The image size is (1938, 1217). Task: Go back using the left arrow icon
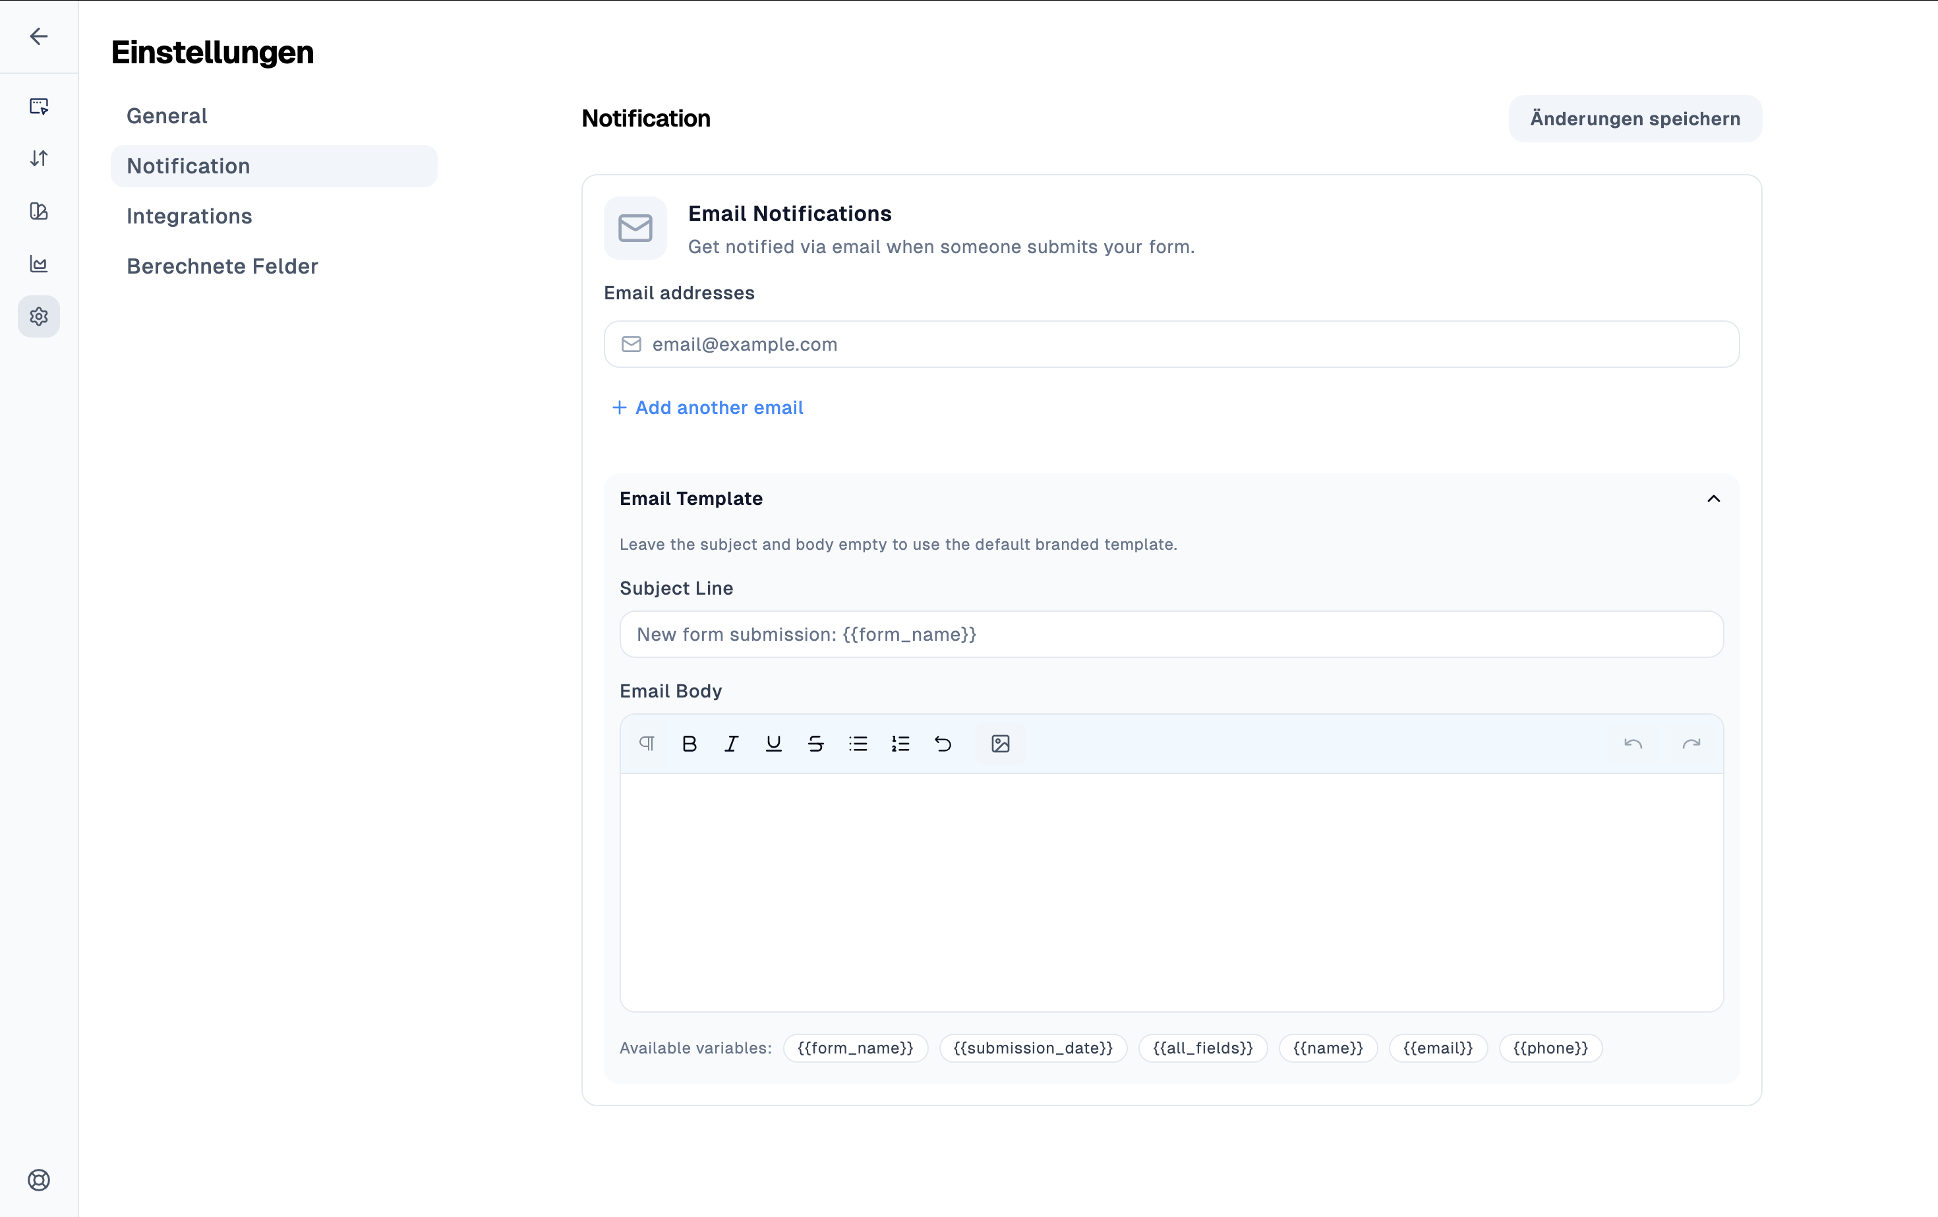pyautogui.click(x=39, y=36)
